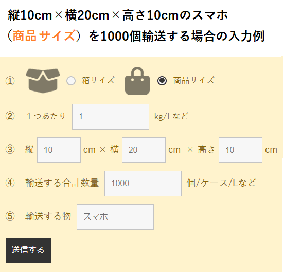The width and height of the screenshot is (284, 272).
Task: Click the circled number ③ marker
Action: coord(10,150)
